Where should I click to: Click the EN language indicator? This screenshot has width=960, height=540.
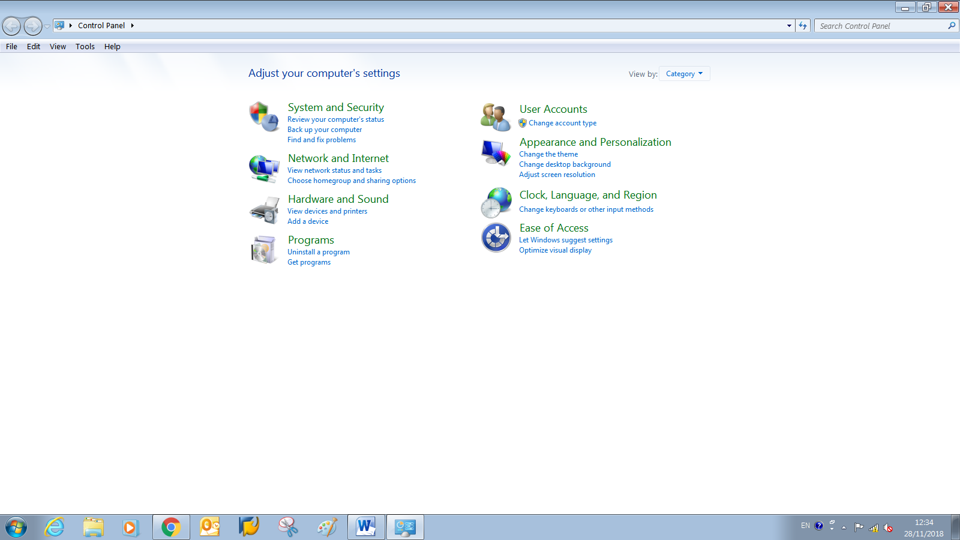coord(805,526)
